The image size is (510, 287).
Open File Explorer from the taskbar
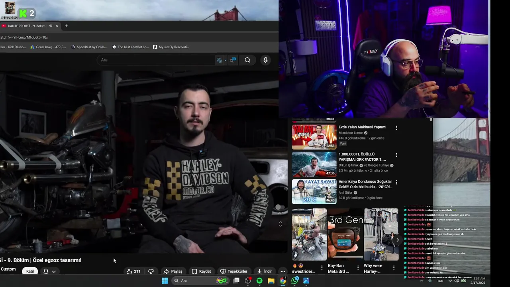pyautogui.click(x=271, y=281)
